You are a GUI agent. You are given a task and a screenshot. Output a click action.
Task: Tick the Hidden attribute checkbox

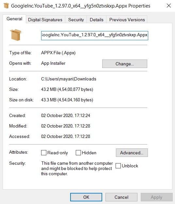[x=78, y=153]
